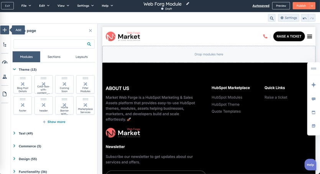Click the module search input field

point(50,44)
